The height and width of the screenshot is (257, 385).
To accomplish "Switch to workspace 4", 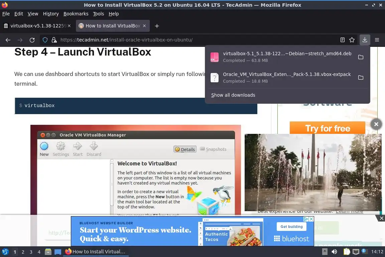I will coord(39,252).
